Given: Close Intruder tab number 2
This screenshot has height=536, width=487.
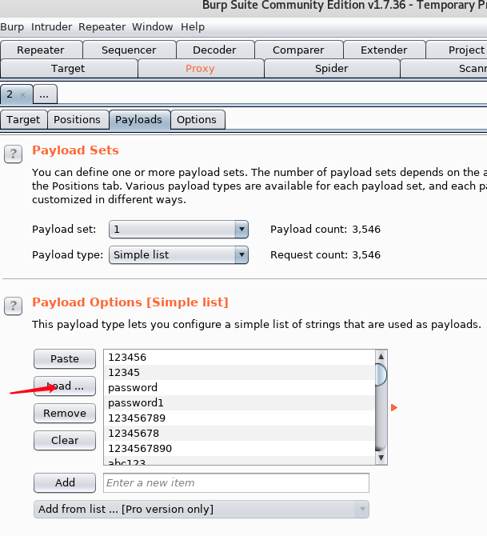Looking at the screenshot, I should pyautogui.click(x=23, y=94).
